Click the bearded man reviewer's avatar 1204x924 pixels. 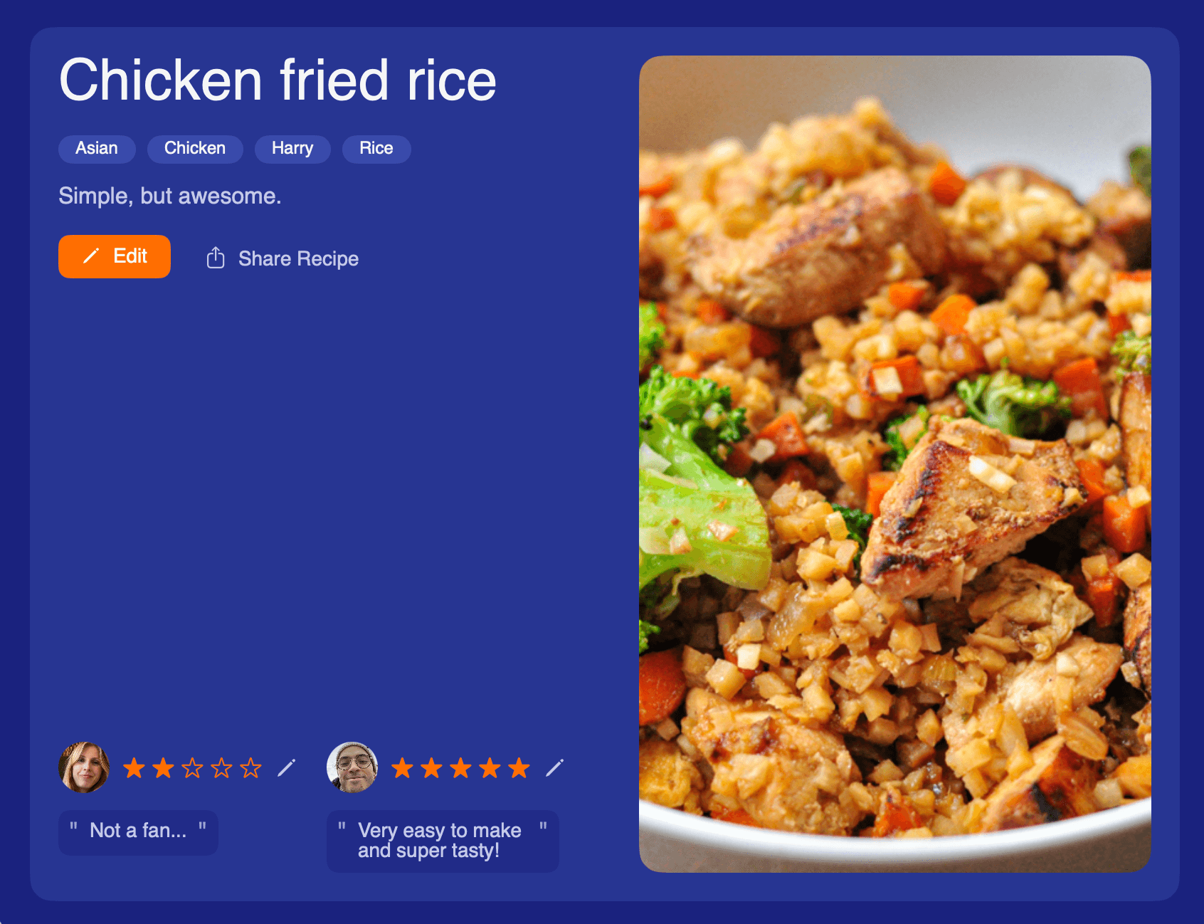[352, 767]
